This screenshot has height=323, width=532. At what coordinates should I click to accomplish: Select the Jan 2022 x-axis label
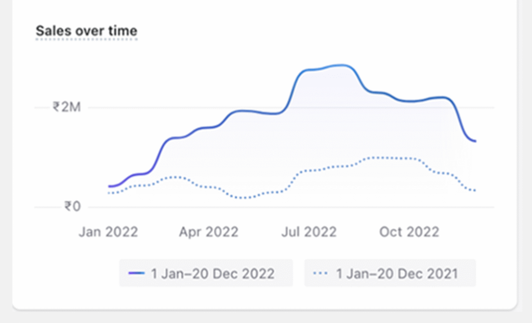(108, 232)
